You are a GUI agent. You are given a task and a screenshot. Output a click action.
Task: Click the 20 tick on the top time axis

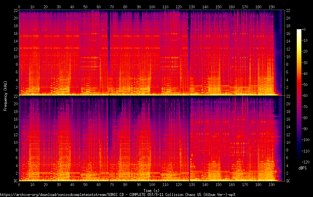point(45,7)
